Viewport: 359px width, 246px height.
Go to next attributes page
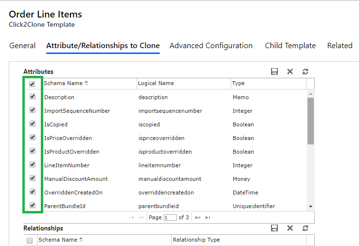coord(197,217)
